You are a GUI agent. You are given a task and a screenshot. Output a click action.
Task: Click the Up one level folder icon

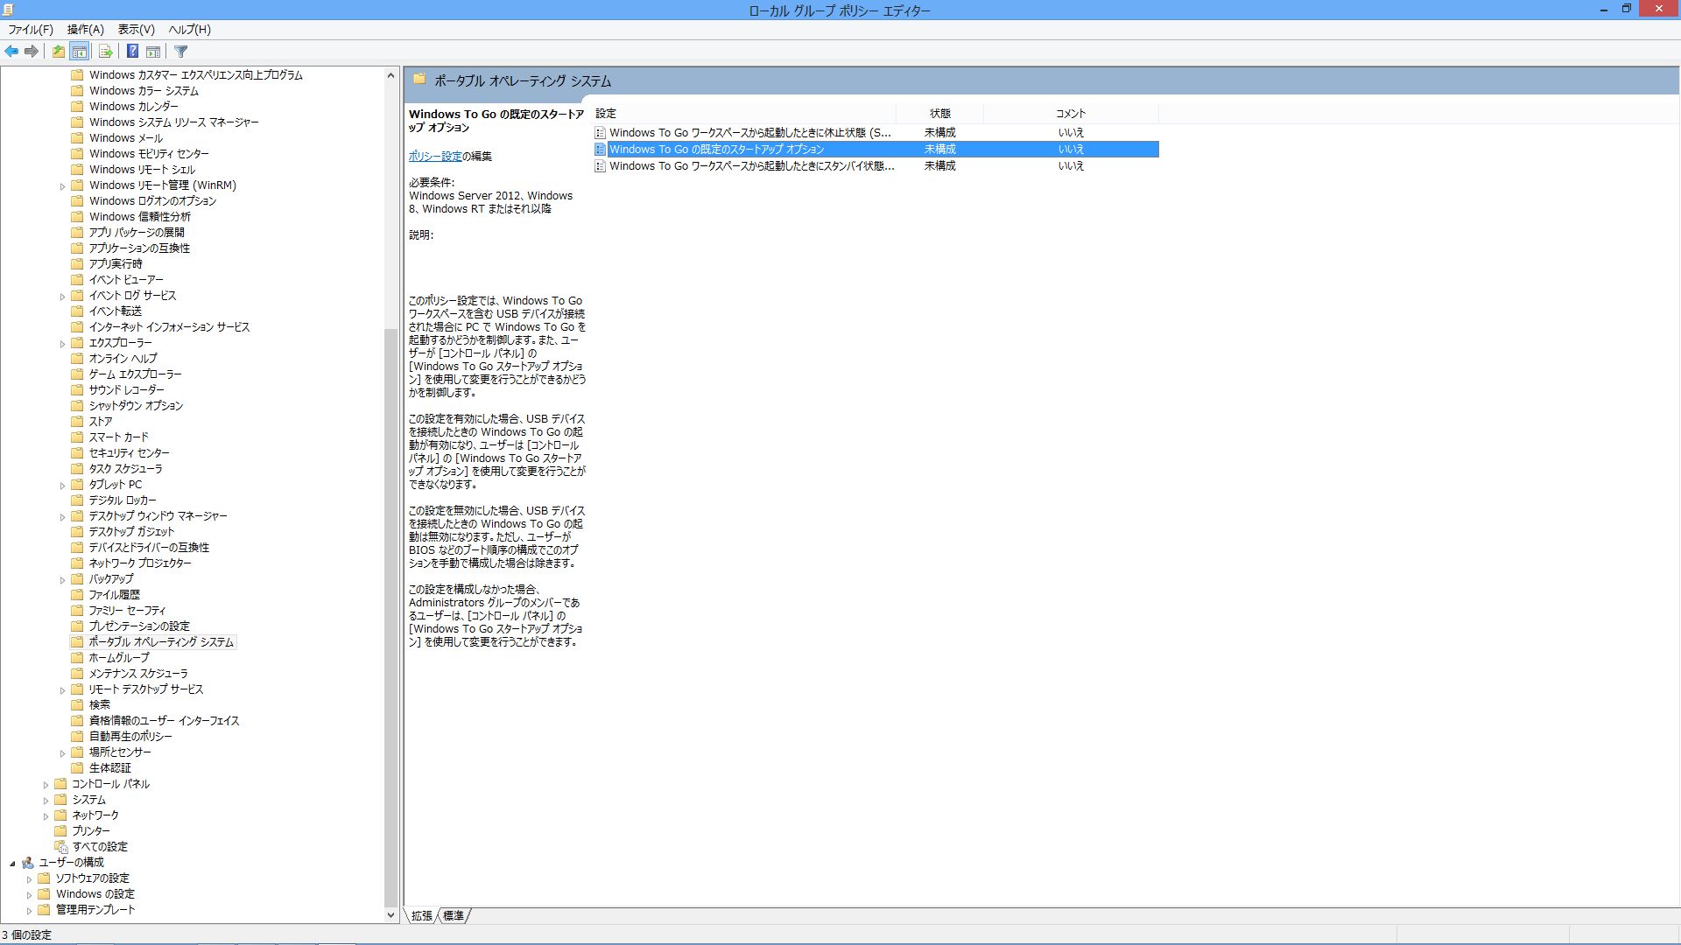coord(58,52)
